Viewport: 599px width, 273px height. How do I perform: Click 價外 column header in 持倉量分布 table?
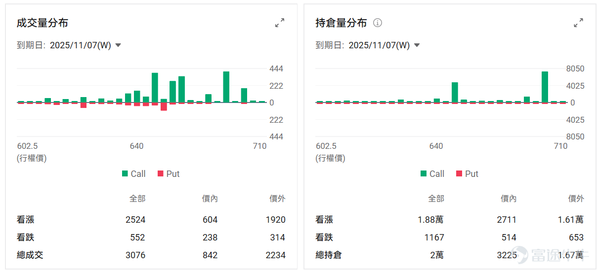576,199
